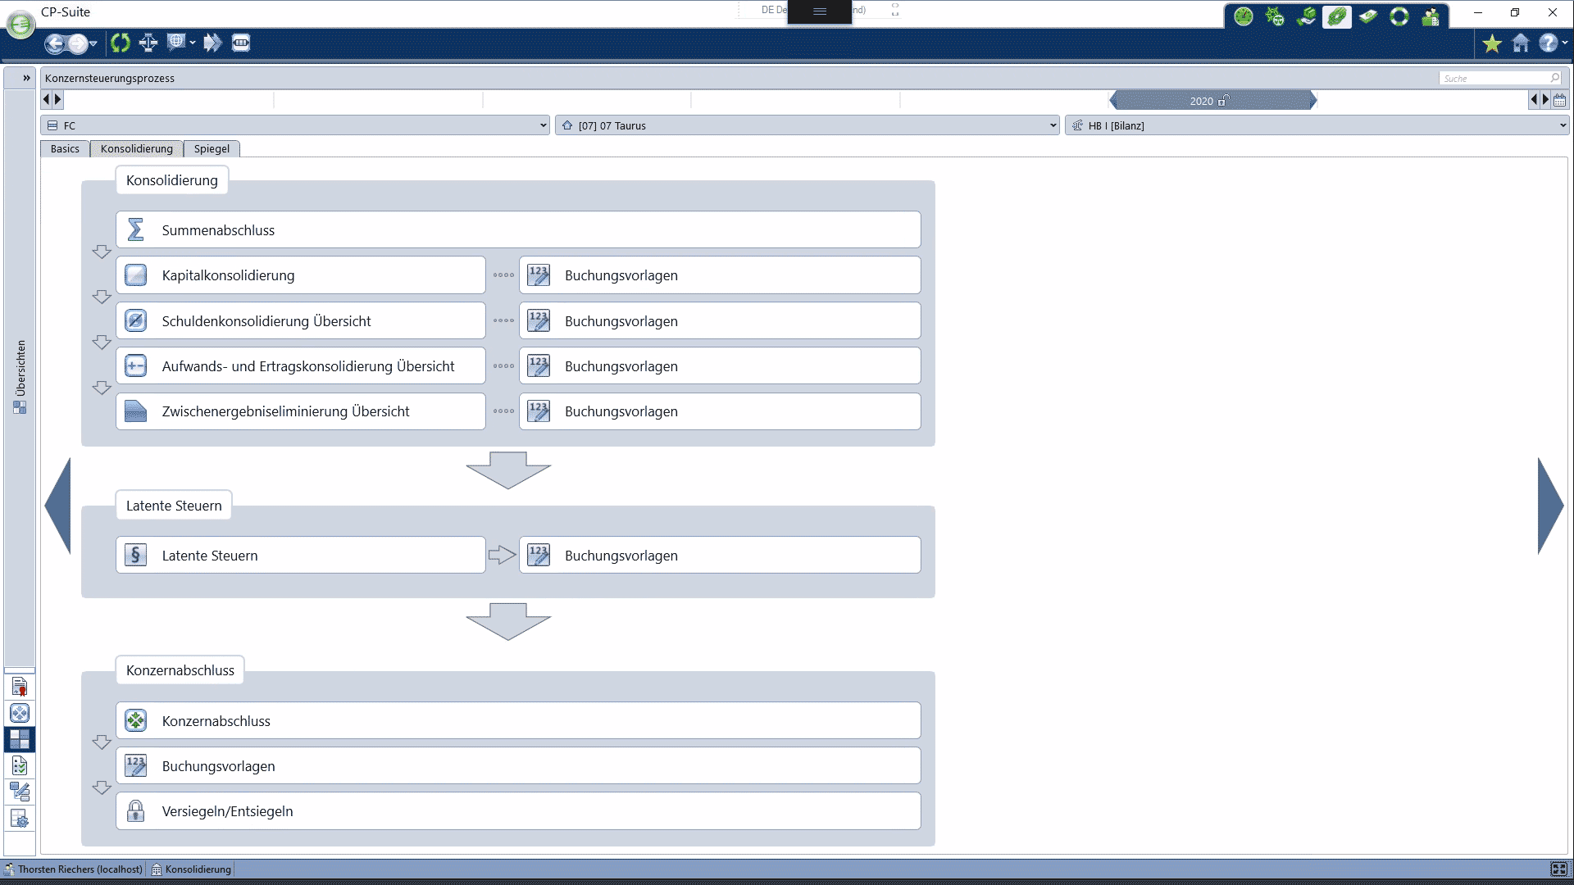Viewport: 1574px width, 885px height.
Task: Step timeline back using right-side left arrow
Action: [1533, 99]
